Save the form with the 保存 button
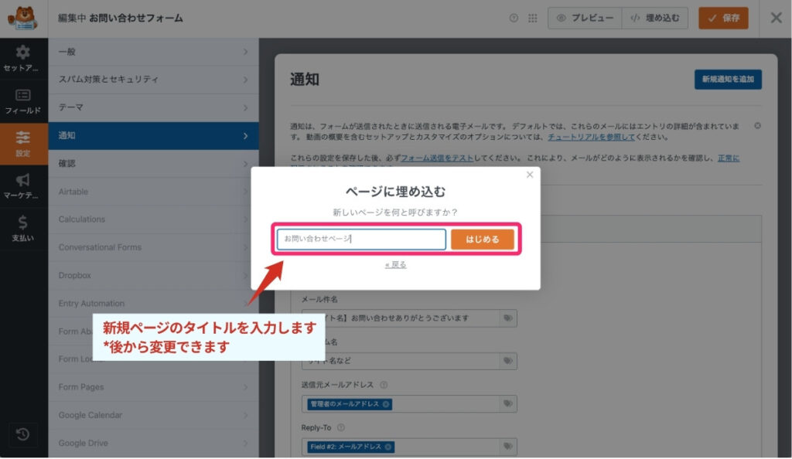 point(723,18)
